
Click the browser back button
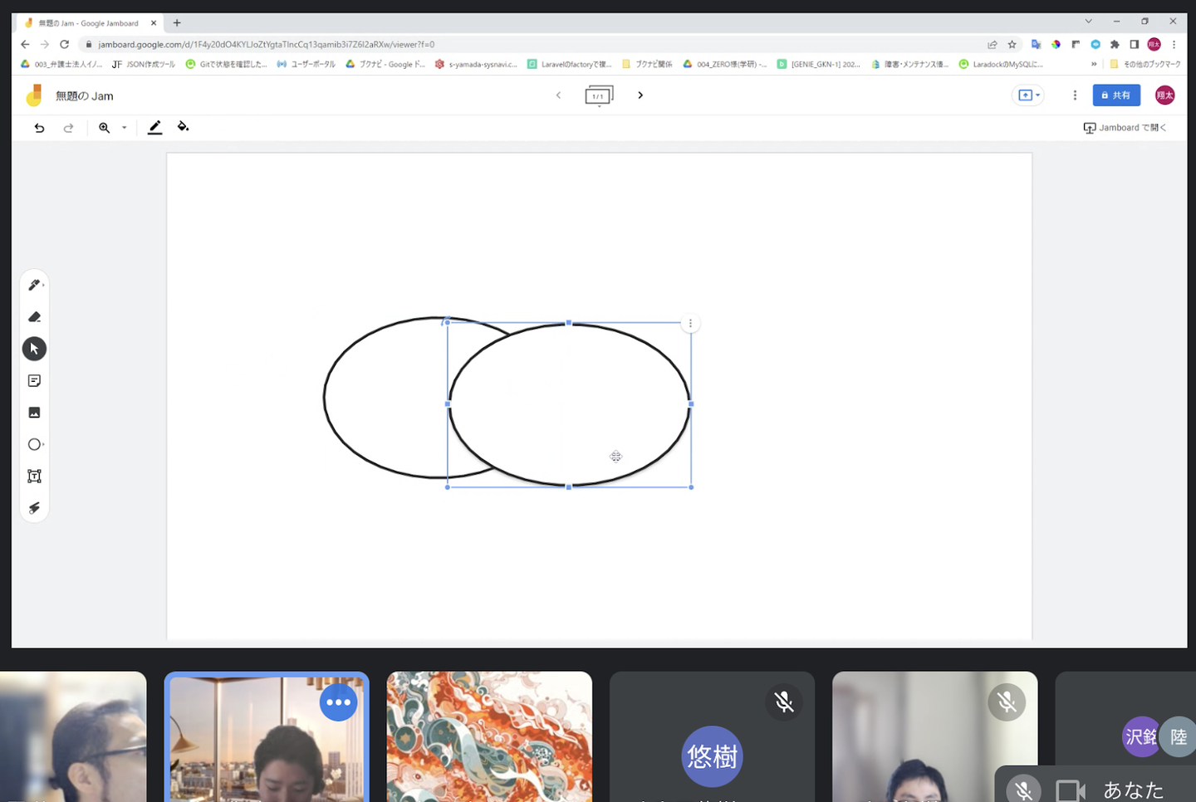point(25,45)
